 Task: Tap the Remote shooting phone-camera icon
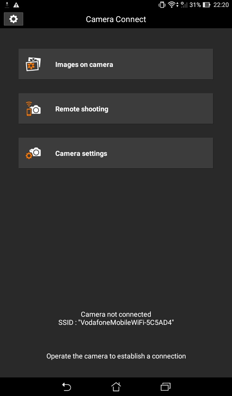pos(33,109)
